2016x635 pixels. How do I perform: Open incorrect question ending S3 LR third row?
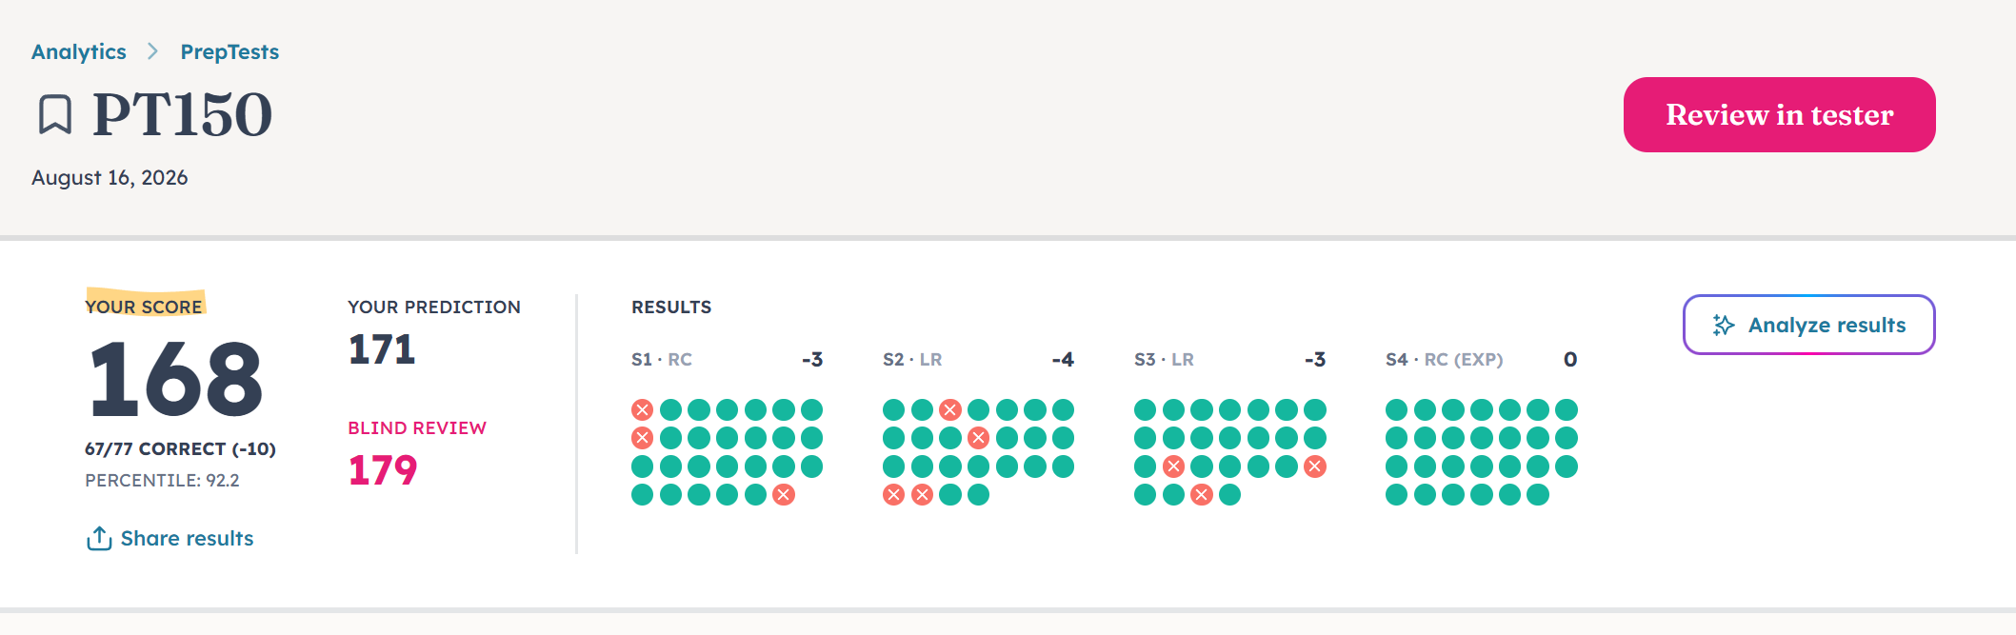click(1315, 466)
